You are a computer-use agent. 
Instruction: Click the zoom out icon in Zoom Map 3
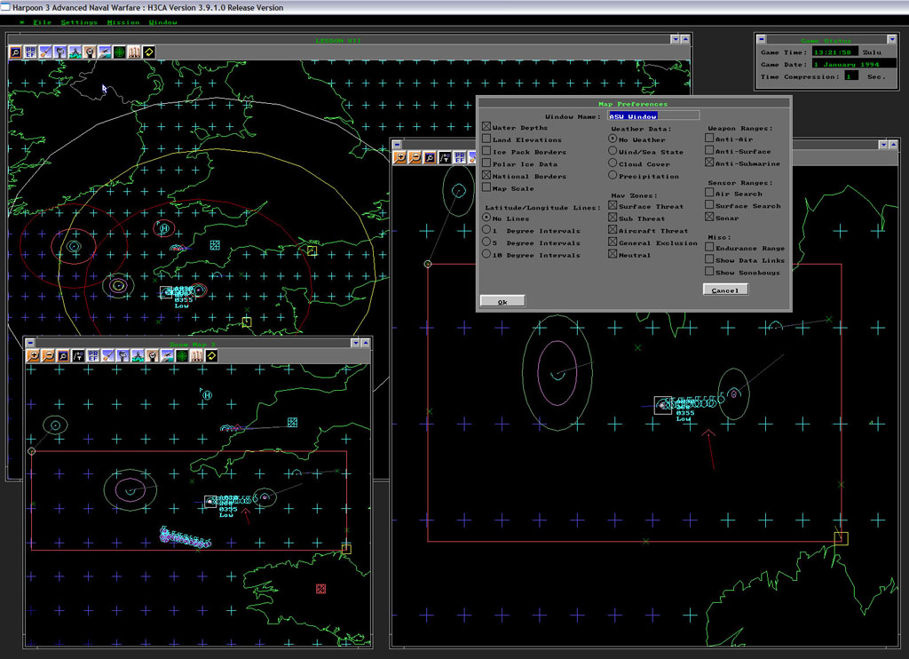click(48, 355)
